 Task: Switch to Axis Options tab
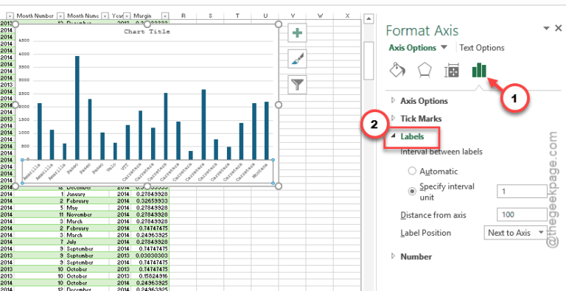(413, 48)
